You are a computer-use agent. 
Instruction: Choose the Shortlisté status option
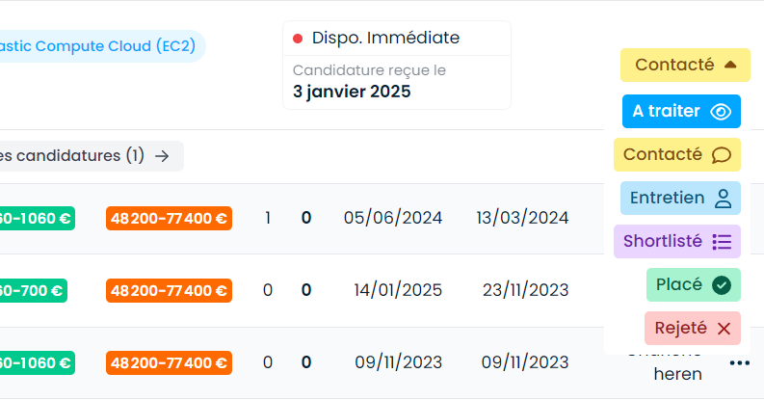[676, 242]
